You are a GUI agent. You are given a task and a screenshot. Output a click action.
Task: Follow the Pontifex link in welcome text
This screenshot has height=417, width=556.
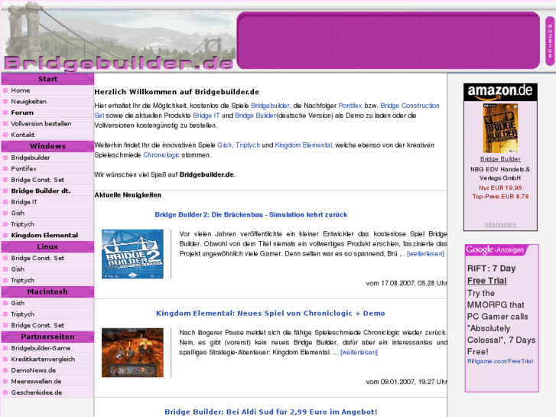point(350,106)
